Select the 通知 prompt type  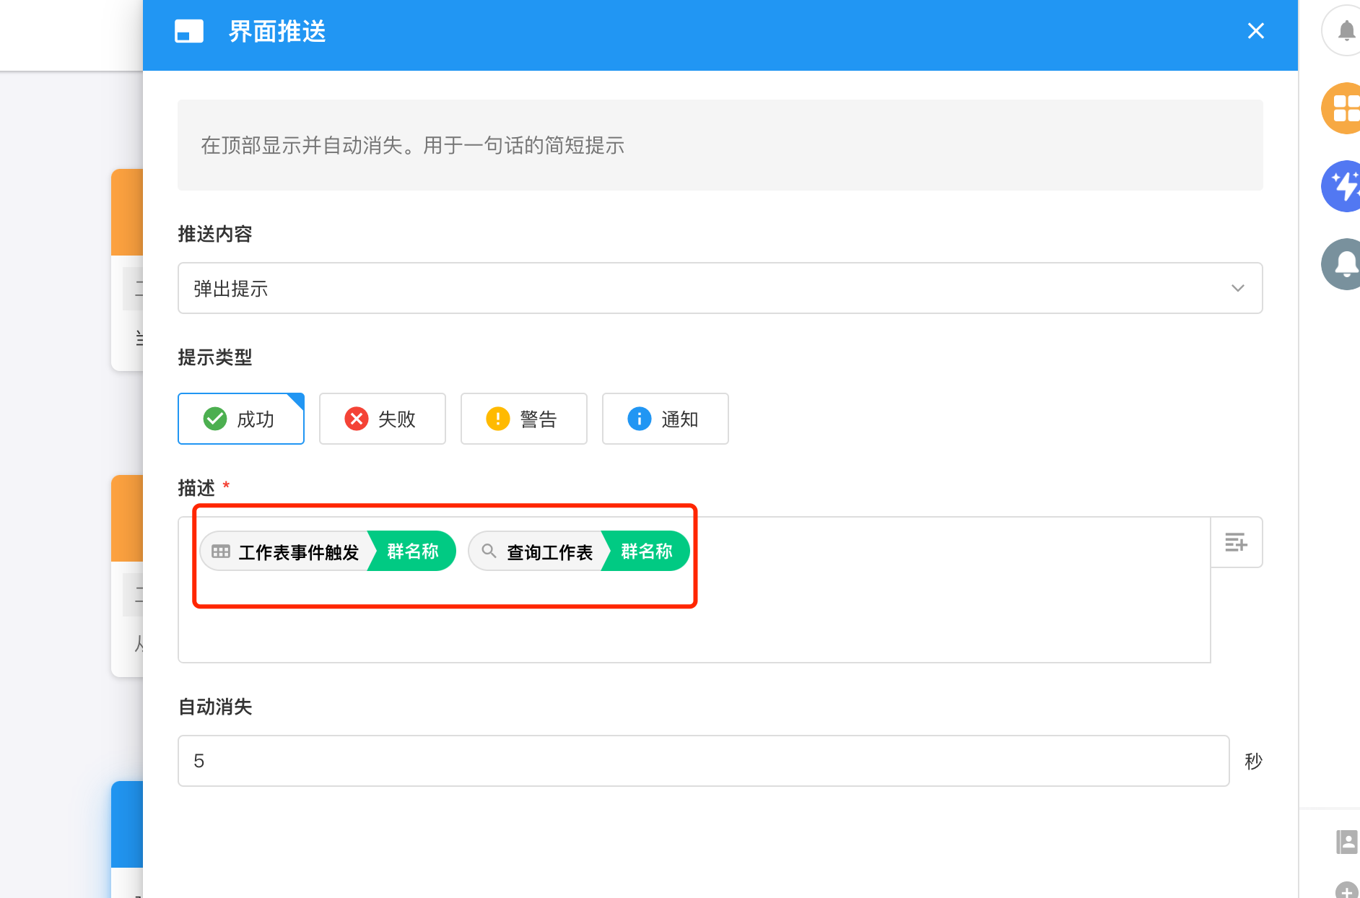click(666, 419)
